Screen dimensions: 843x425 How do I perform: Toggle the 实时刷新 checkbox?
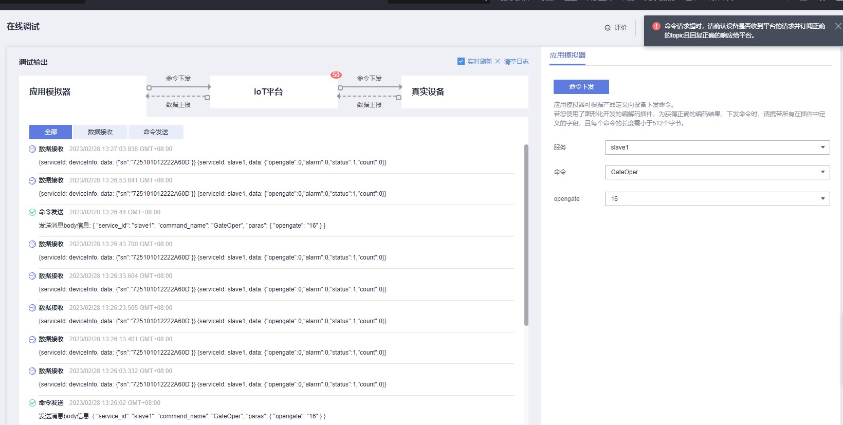point(461,61)
